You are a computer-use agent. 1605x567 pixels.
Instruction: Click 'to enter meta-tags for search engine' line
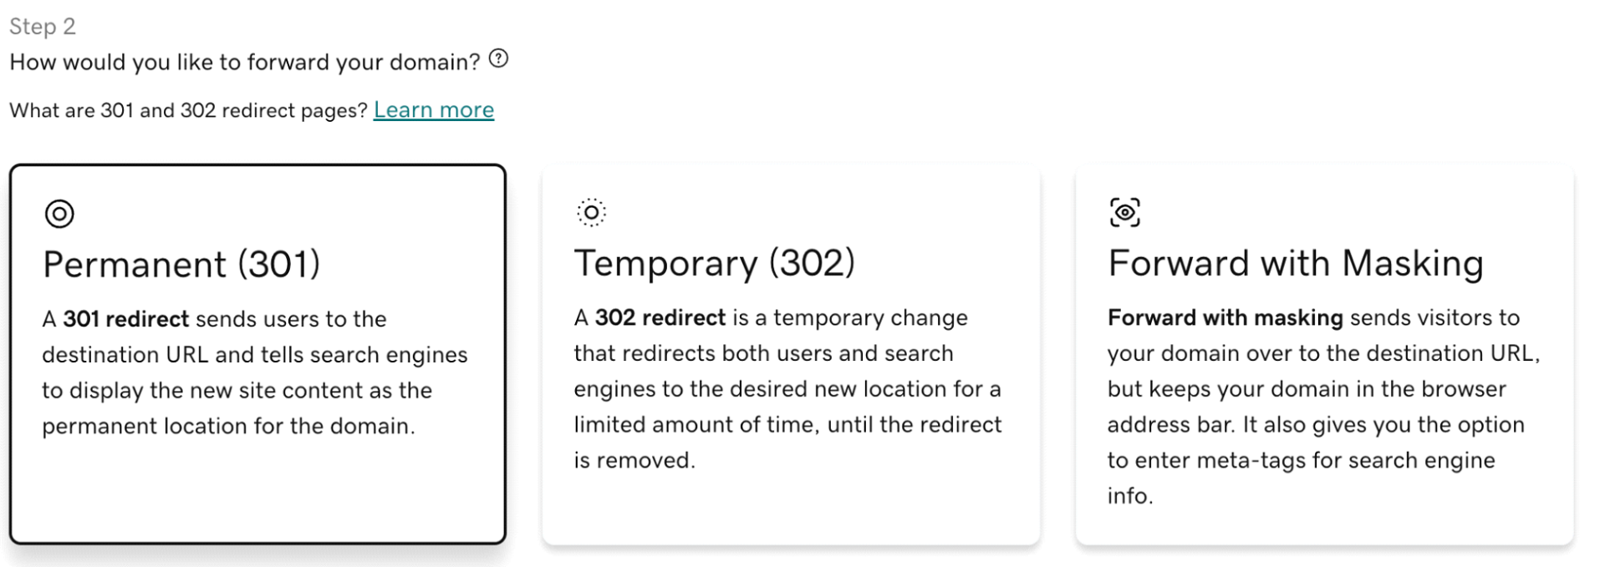(1301, 460)
